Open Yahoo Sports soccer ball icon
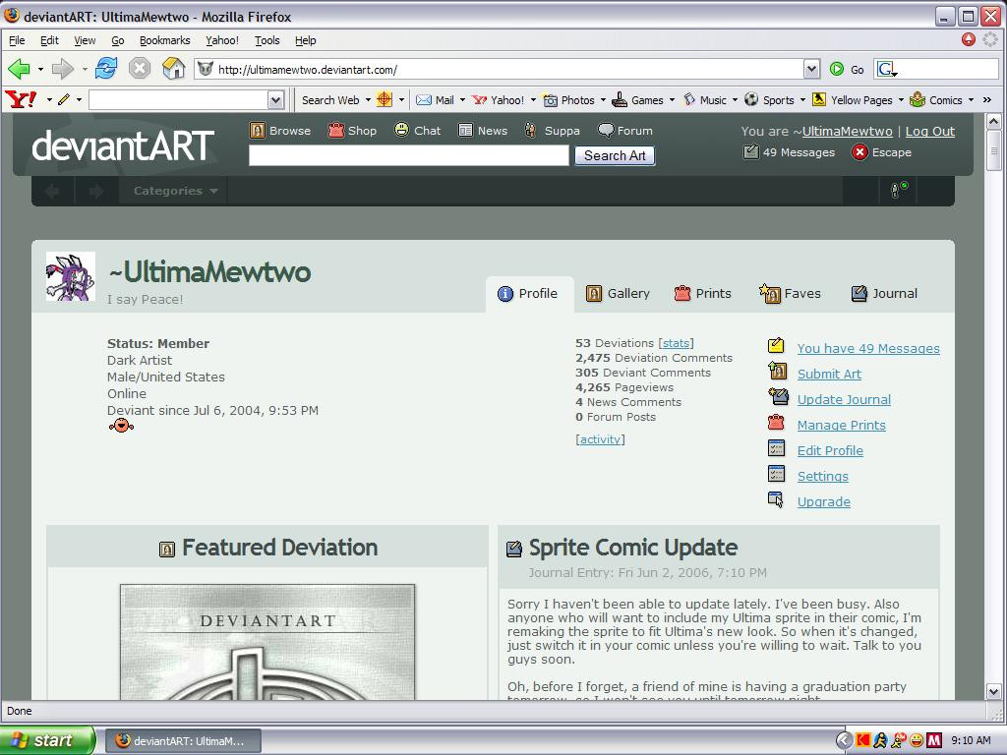 pos(751,99)
